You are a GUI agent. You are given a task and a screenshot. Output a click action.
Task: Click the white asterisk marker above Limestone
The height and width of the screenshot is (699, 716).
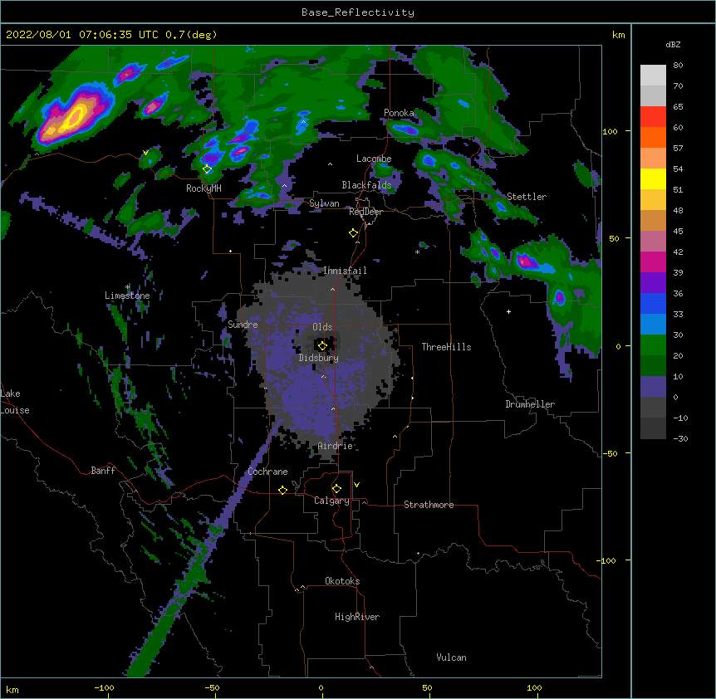(x=128, y=287)
